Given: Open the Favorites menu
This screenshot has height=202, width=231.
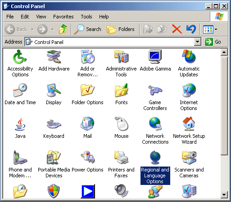Looking at the screenshot, I should click(63, 17).
